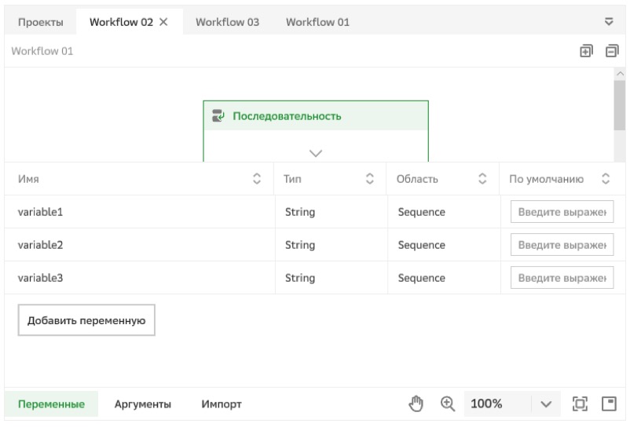The height and width of the screenshot is (427, 630).
Task: Toggle the minimap overview icon
Action: [x=609, y=403]
